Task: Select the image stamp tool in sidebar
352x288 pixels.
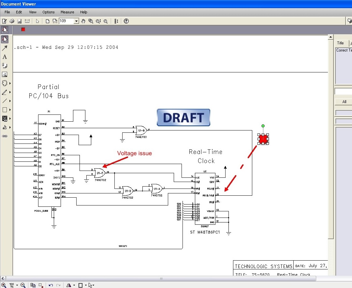Action: [x=5, y=74]
